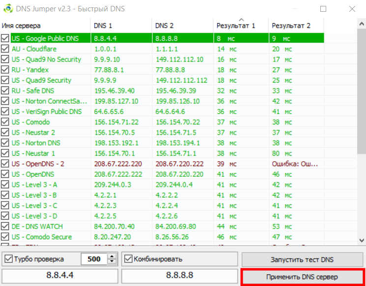Select the US - Level 3 - D row

162,216
